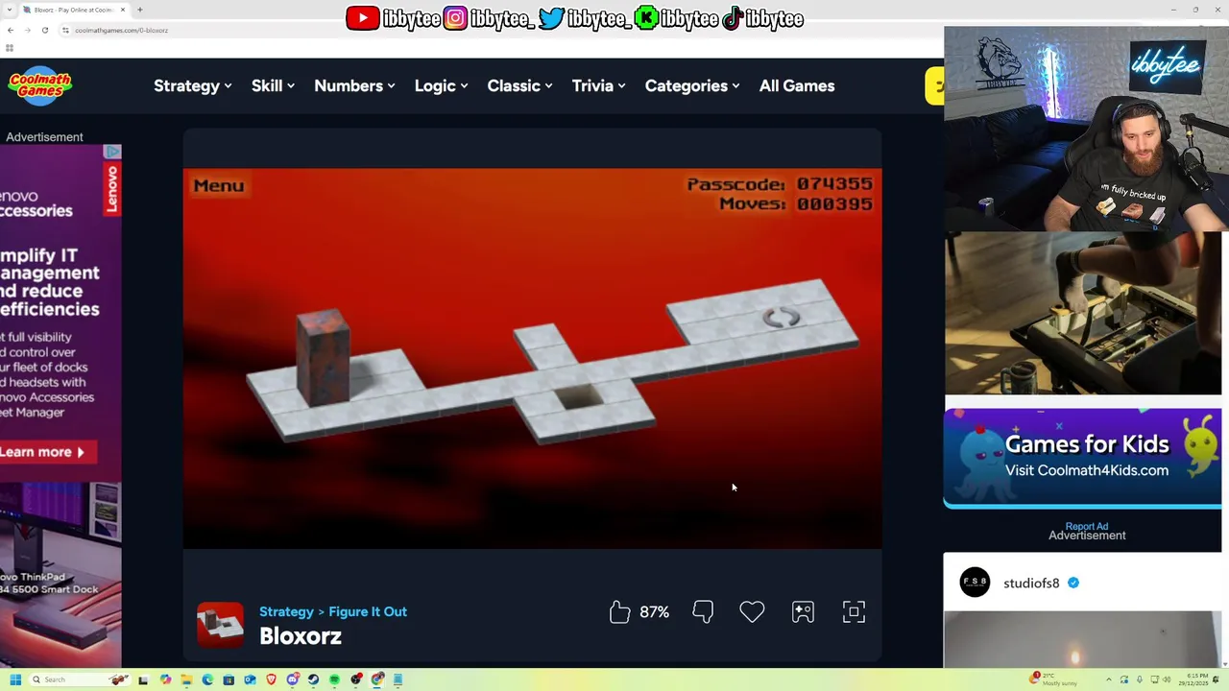This screenshot has height=691, width=1229.
Task: Click the Moves 000395 counter in game
Action: point(796,203)
